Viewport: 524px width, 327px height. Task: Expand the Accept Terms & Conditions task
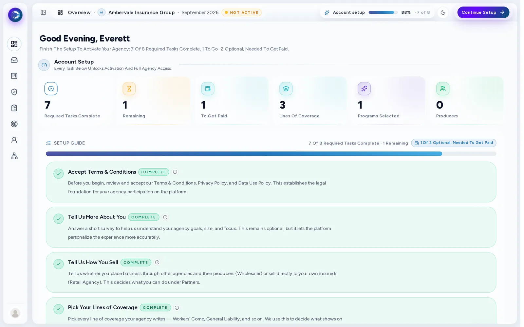click(x=271, y=182)
